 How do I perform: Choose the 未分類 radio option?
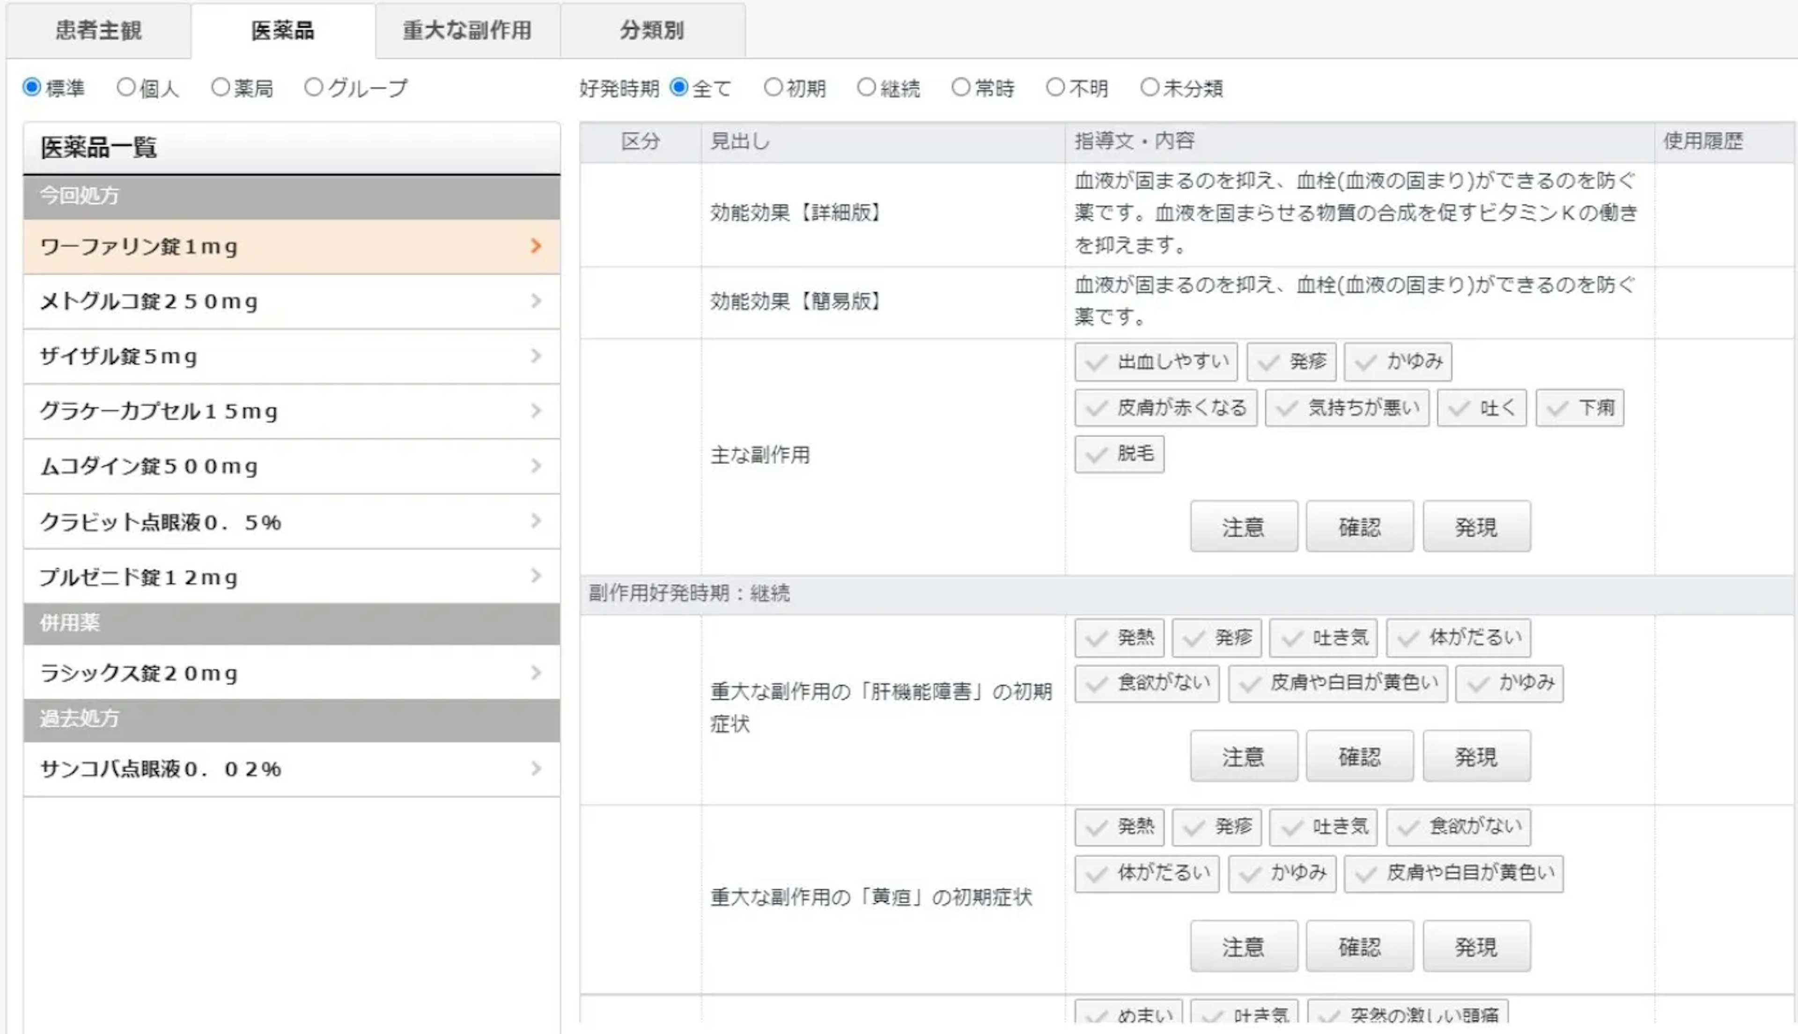1149,88
